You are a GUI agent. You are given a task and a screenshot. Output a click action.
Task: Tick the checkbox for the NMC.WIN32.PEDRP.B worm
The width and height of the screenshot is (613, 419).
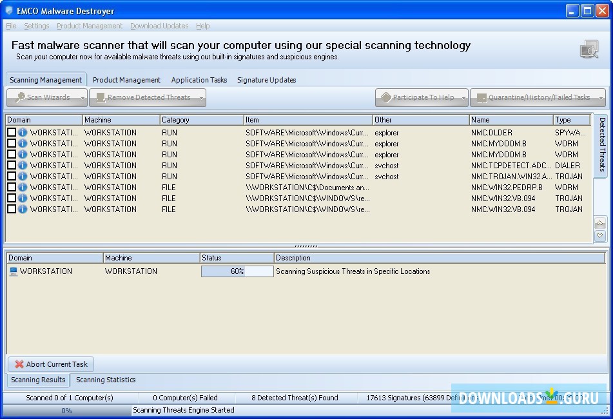(x=12, y=187)
